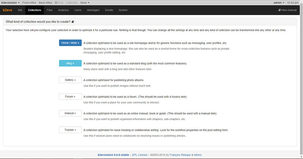
Task: Open View manual link in navbar
Action: (x=287, y=10)
